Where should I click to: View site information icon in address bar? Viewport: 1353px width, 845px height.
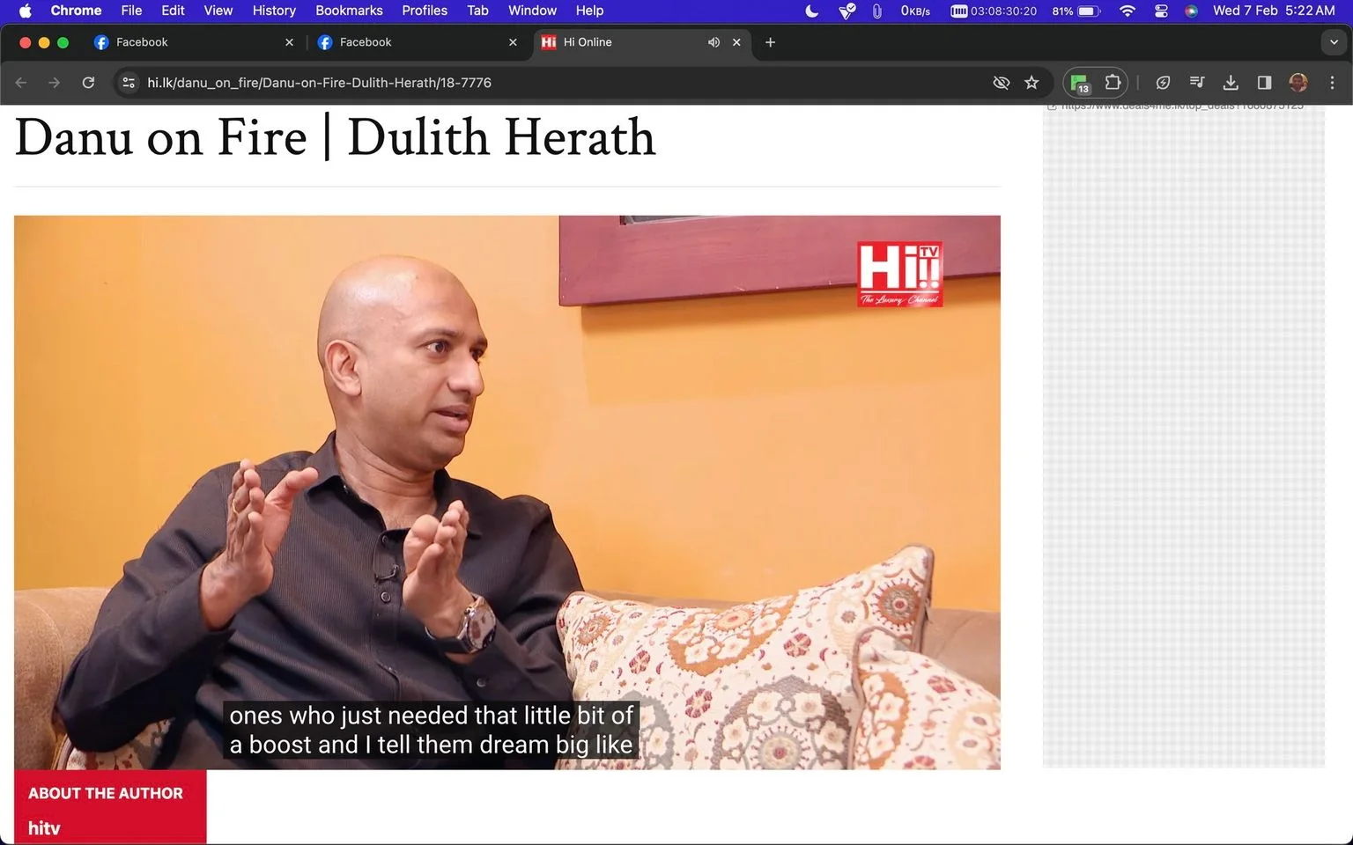coord(129,83)
